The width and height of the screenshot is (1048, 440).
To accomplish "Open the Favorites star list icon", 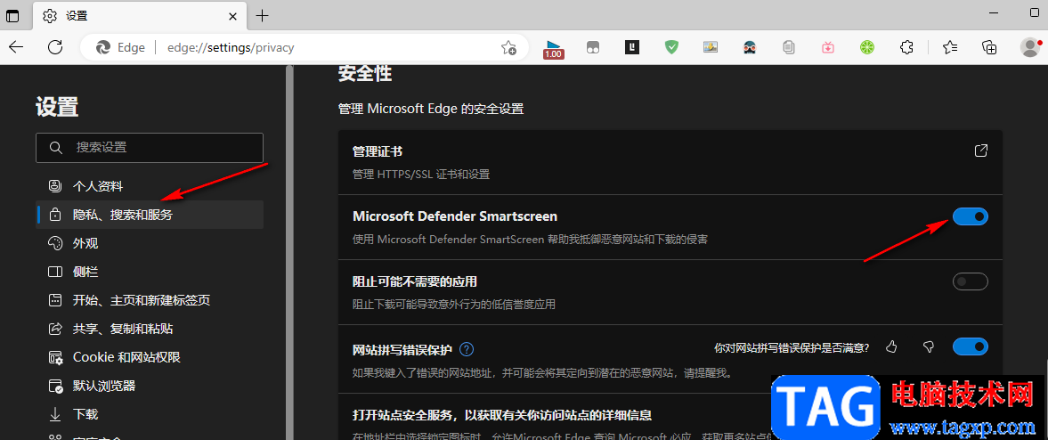I will [950, 47].
